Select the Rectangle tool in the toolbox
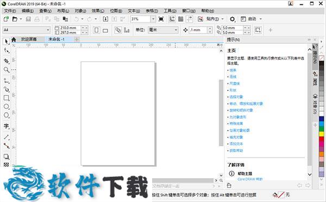This screenshot has width=326, height=202. pyautogui.click(x=6, y=98)
